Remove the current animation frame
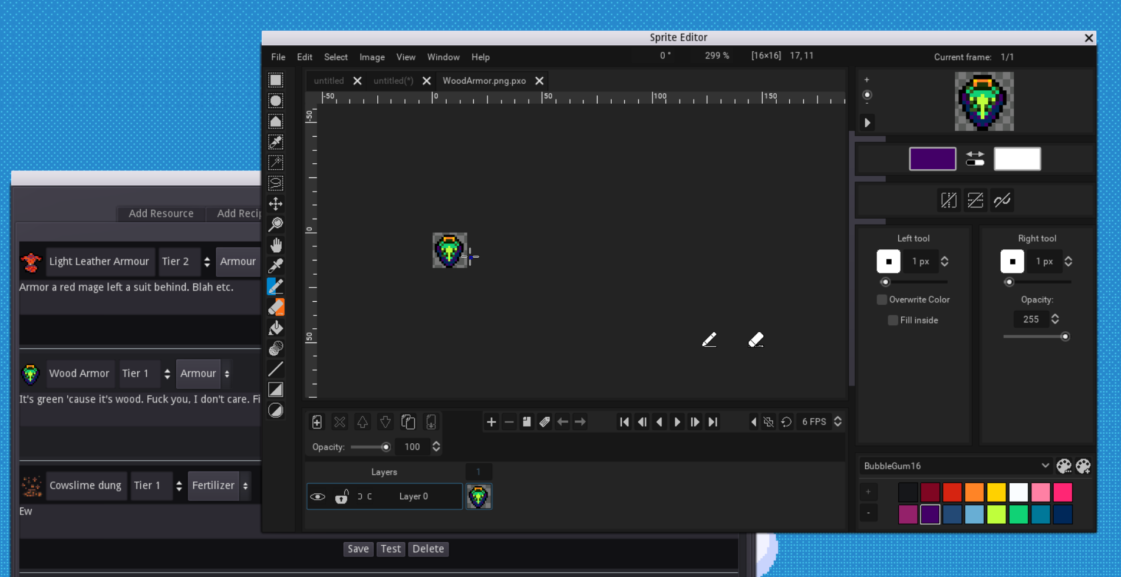Image resolution: width=1121 pixels, height=577 pixels. 509,422
